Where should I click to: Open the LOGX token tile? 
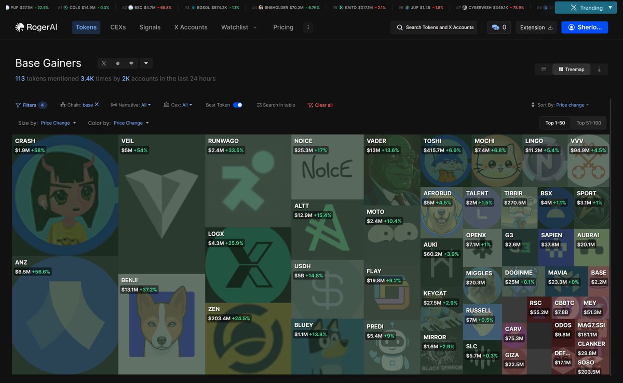pyautogui.click(x=248, y=265)
